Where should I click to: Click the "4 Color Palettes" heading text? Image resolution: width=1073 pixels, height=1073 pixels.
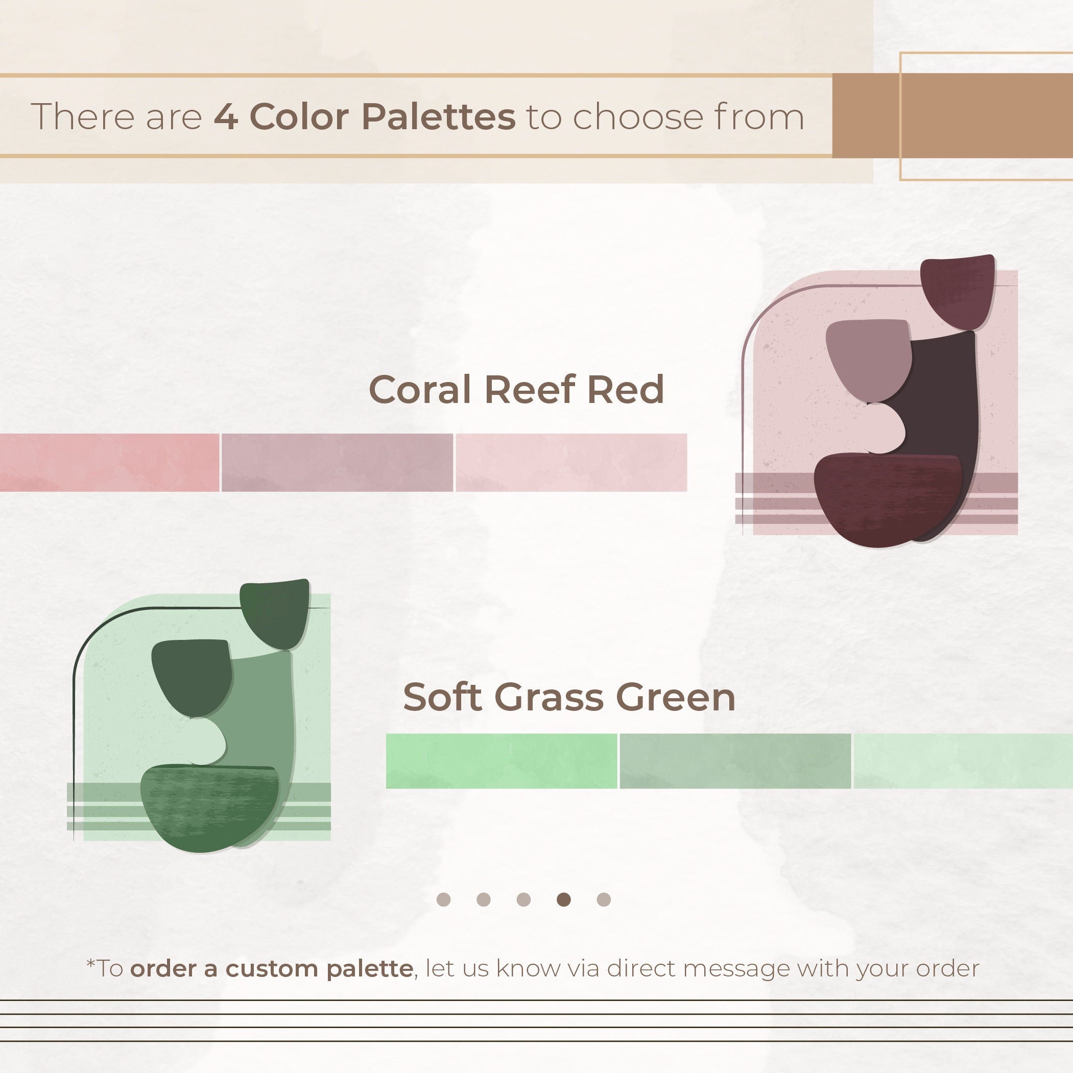pos(365,116)
